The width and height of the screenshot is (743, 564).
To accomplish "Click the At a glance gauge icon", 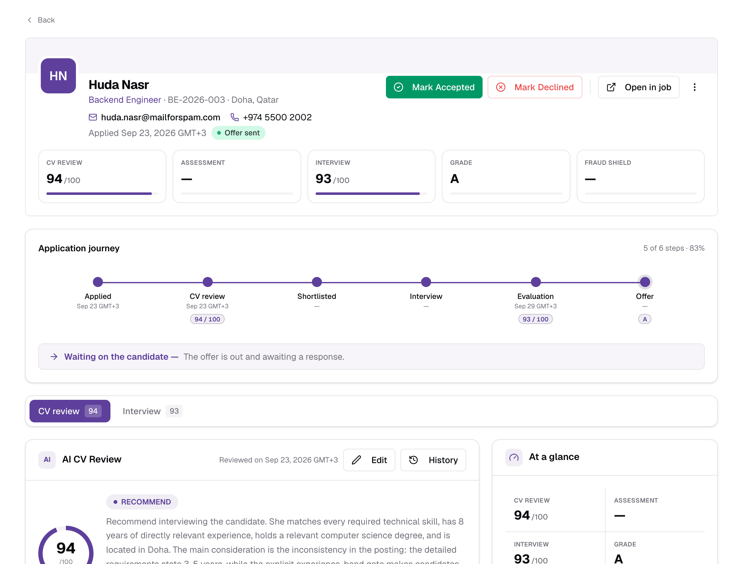I will [513, 457].
